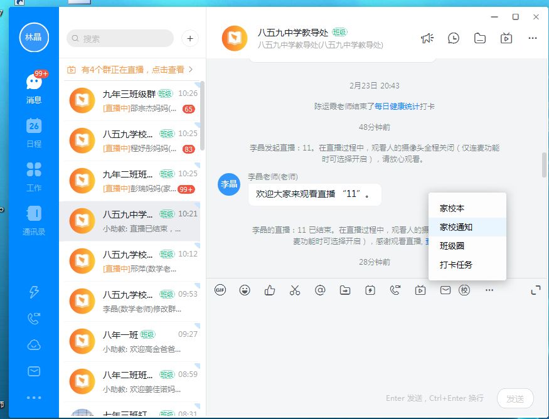Click the plus button beside search
Screen dimensions: 549x419
coord(190,38)
